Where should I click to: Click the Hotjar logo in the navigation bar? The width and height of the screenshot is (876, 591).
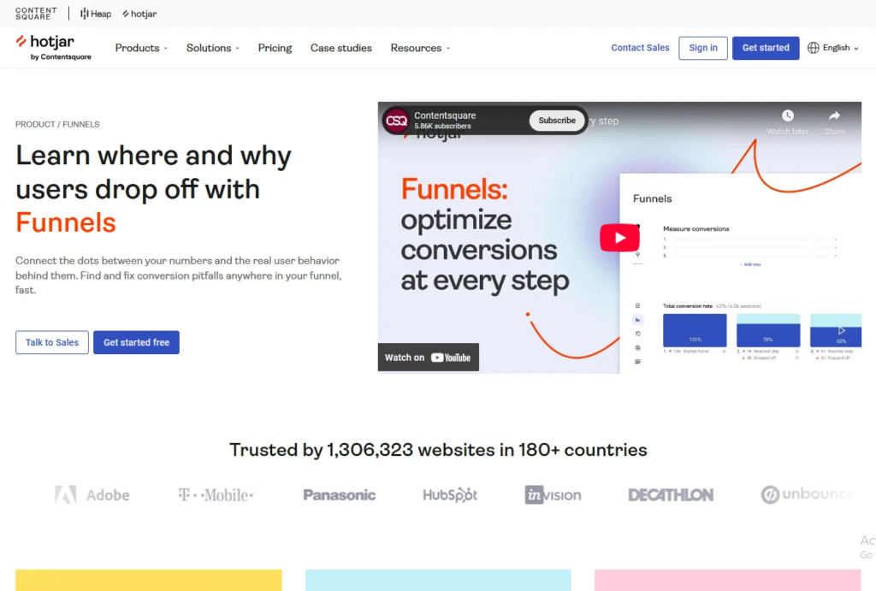[x=53, y=48]
